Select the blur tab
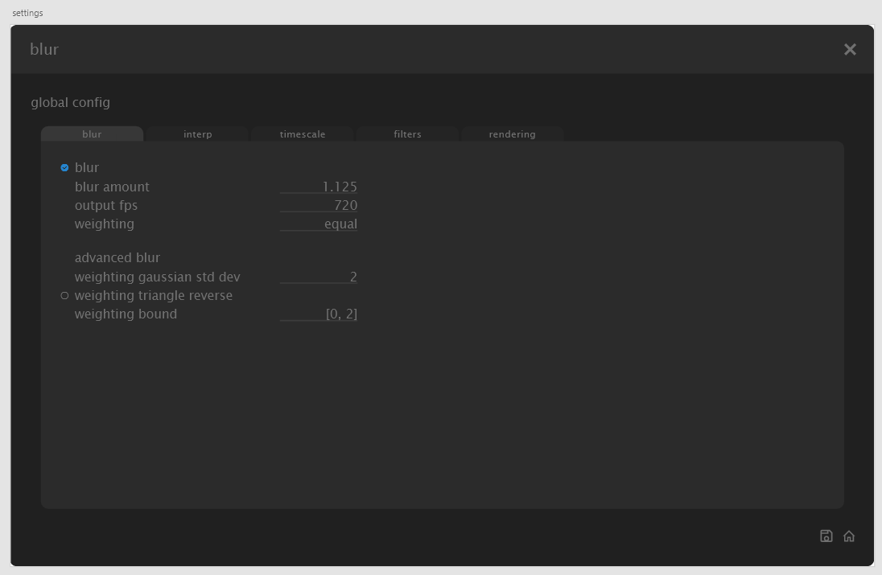The height and width of the screenshot is (575, 882). coord(92,133)
